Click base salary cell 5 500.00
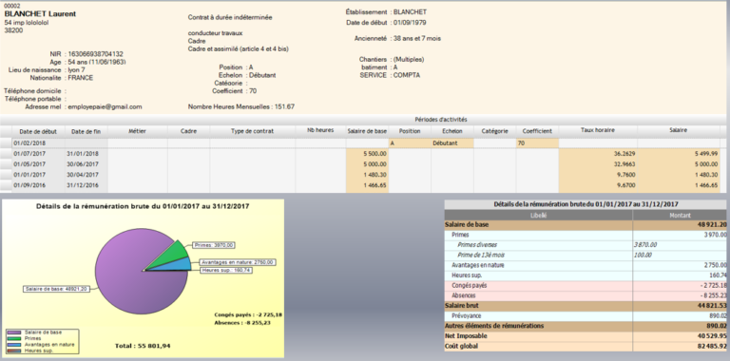This screenshot has width=730, height=361. [x=367, y=154]
